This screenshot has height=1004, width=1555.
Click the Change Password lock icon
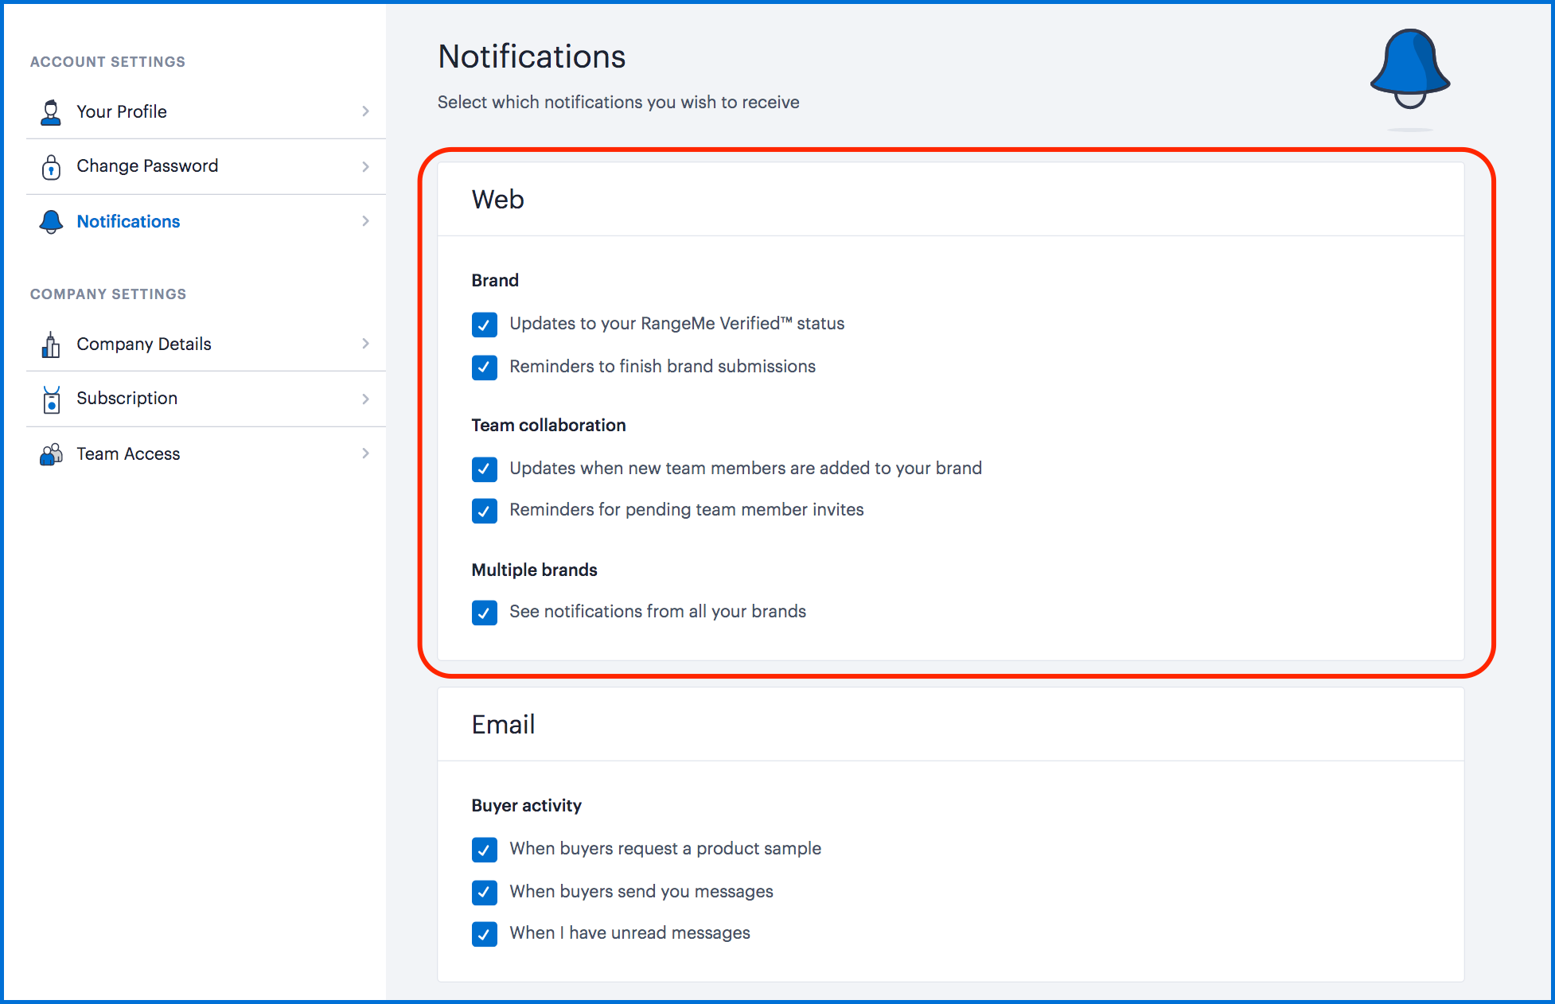pos(51,167)
